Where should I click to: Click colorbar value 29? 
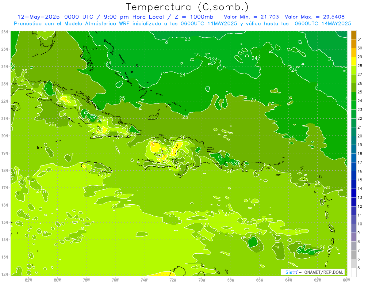click(x=360, y=57)
